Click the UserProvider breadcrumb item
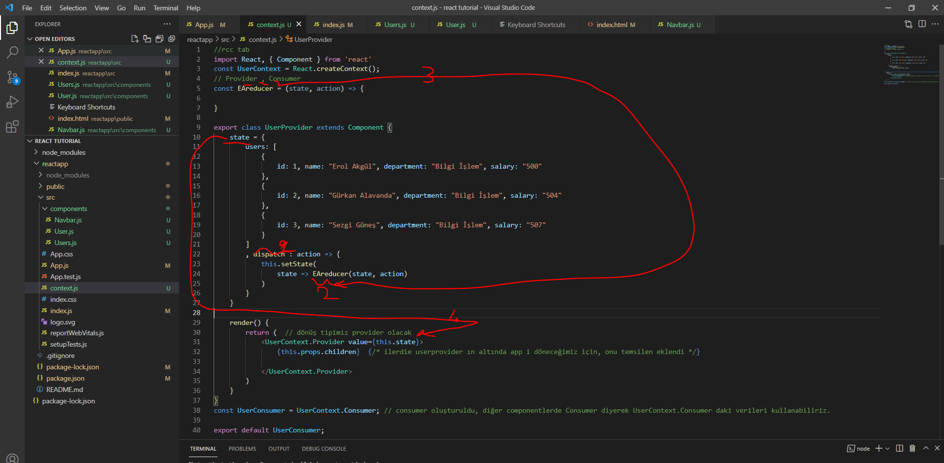Image resolution: width=944 pixels, height=463 pixels. tap(313, 39)
